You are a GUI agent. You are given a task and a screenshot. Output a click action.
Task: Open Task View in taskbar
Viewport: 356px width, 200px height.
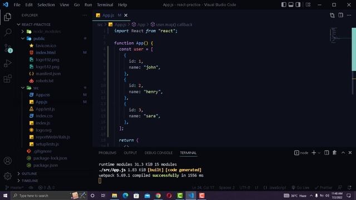point(103,196)
